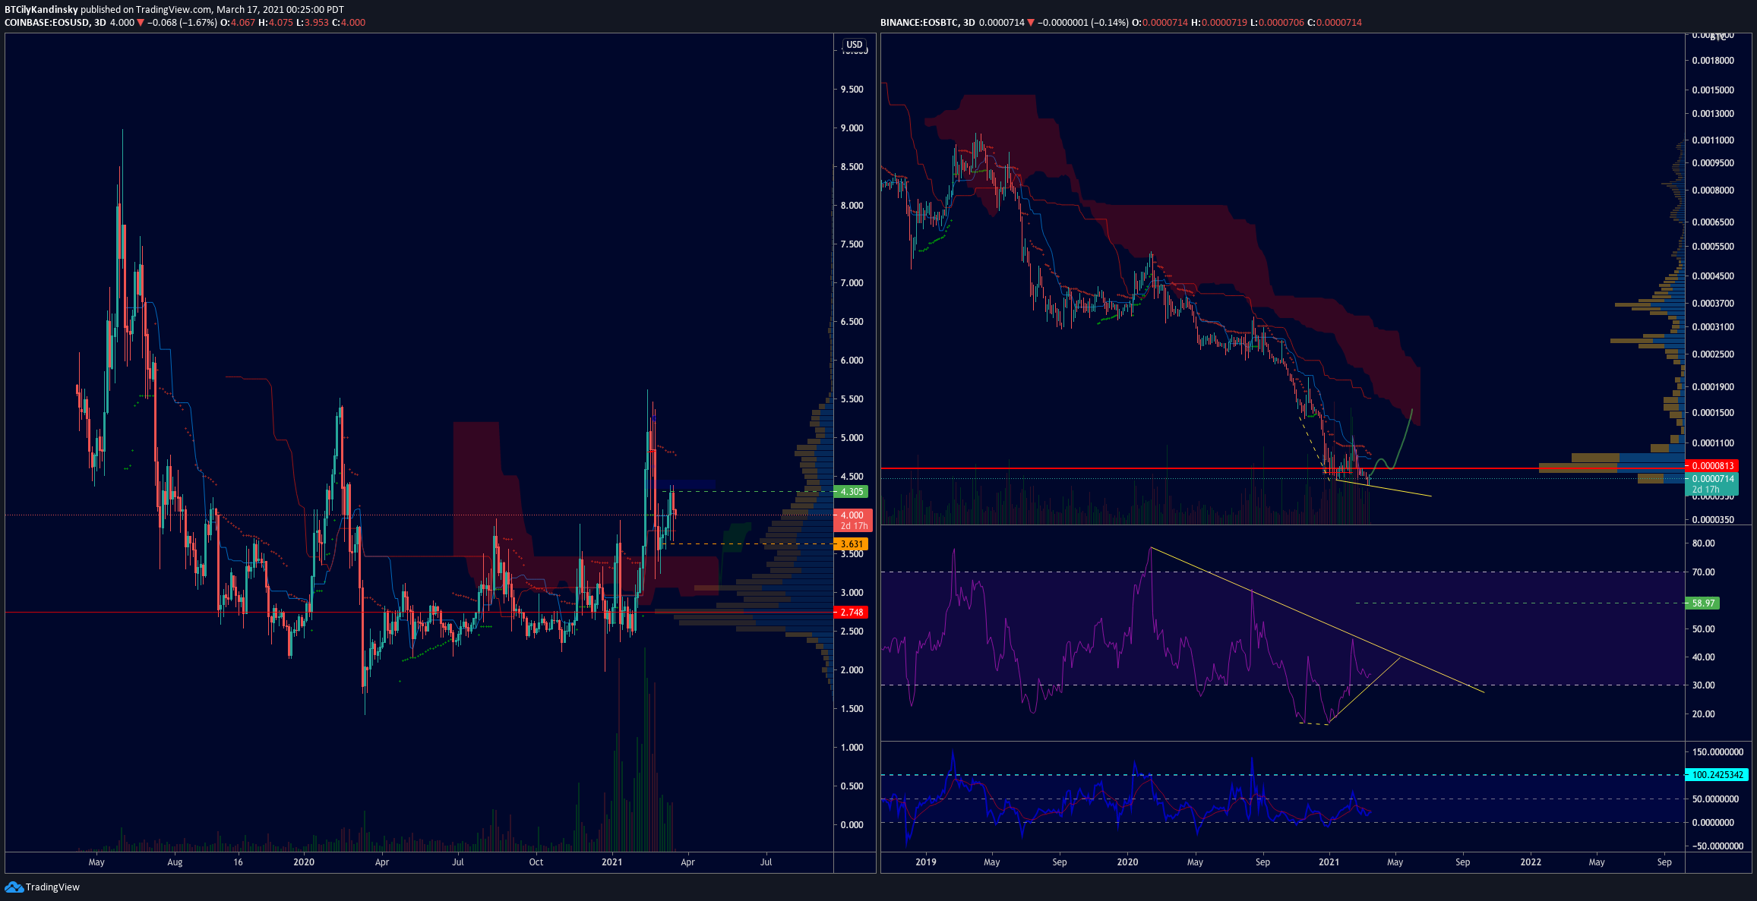Click '2020' on the right chart's time axis
The width and height of the screenshot is (1757, 901).
click(x=1128, y=862)
